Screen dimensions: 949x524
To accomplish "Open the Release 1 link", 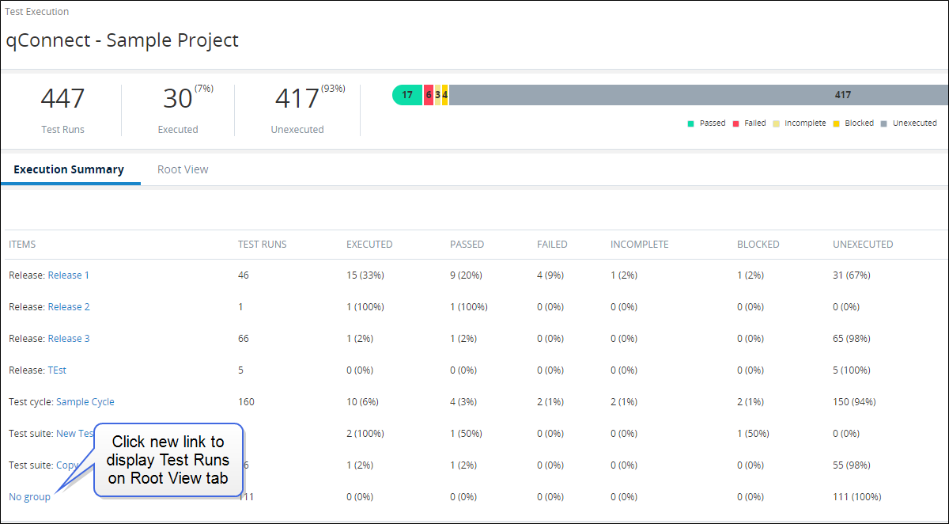I will click(69, 275).
